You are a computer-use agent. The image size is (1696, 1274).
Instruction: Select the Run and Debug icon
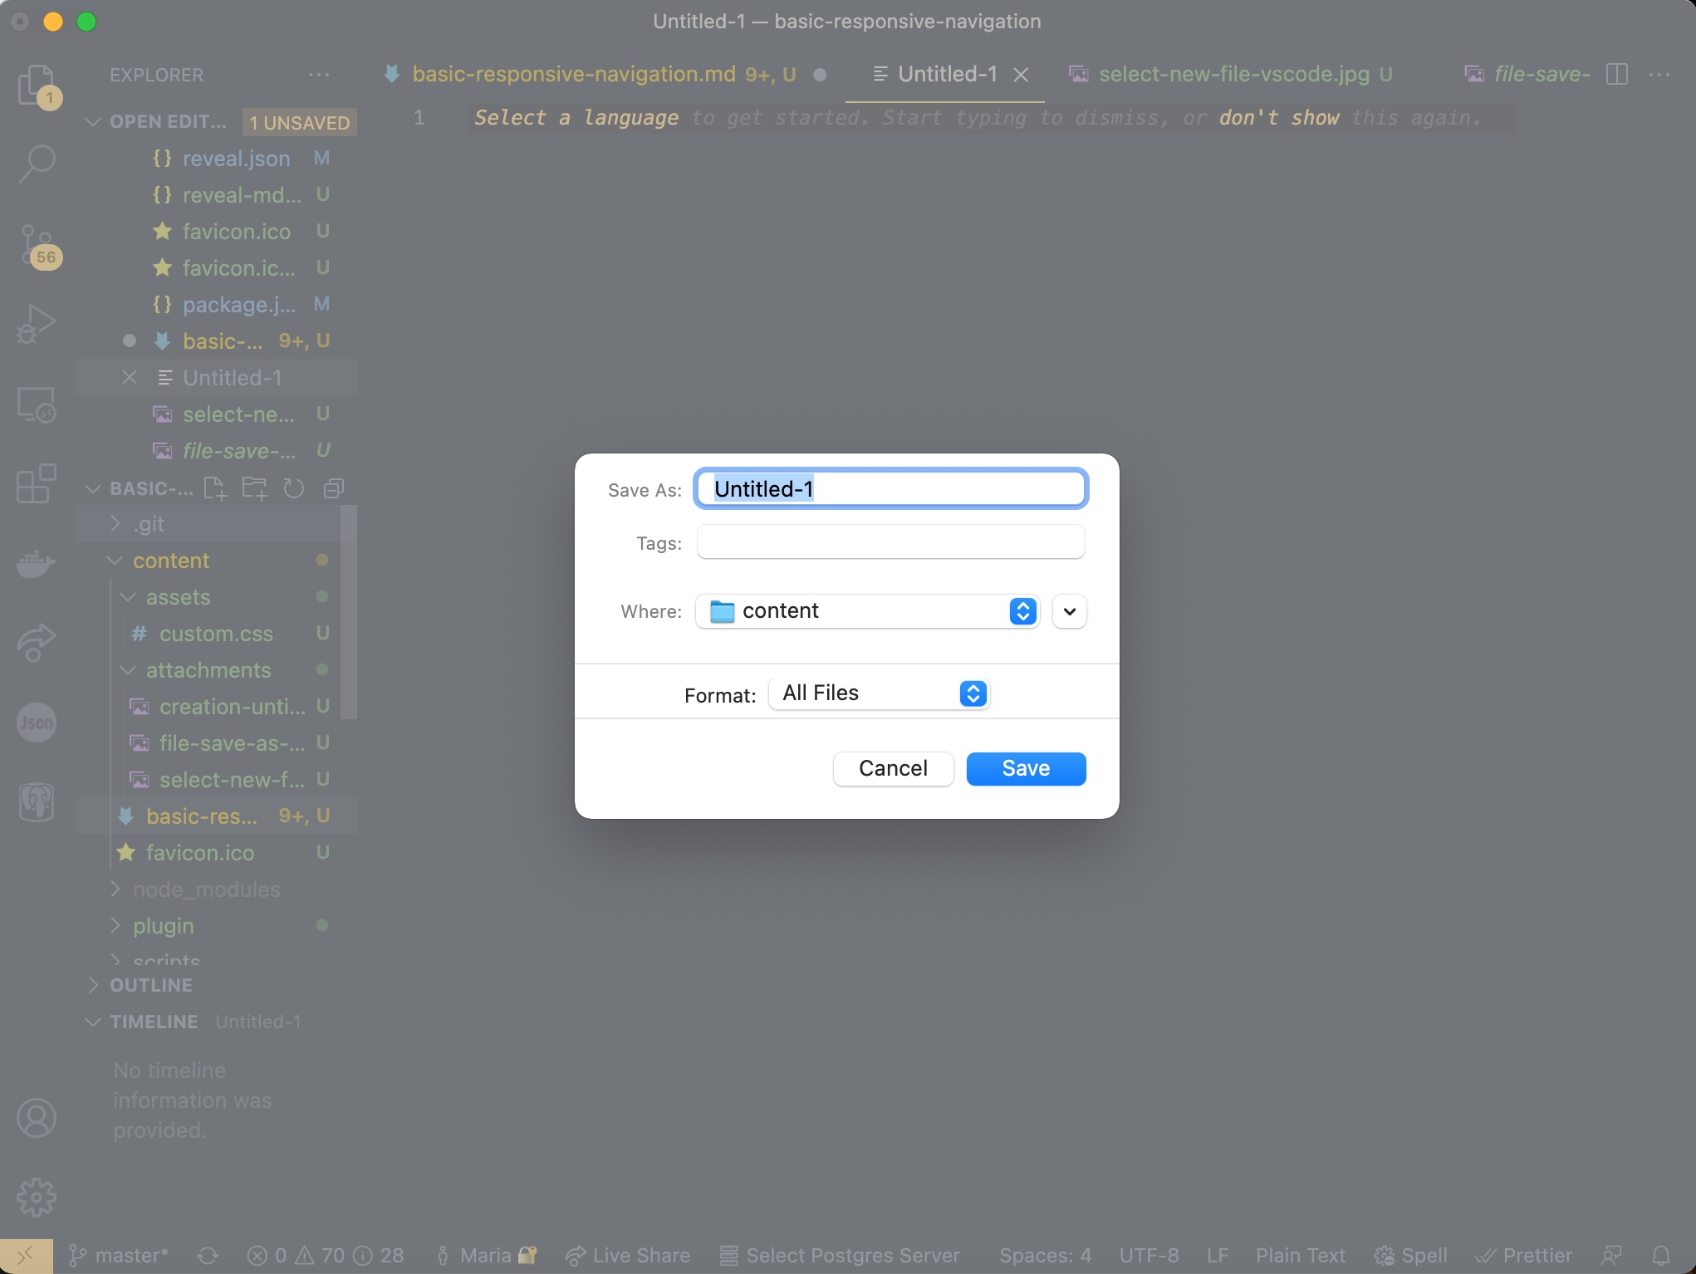(37, 324)
